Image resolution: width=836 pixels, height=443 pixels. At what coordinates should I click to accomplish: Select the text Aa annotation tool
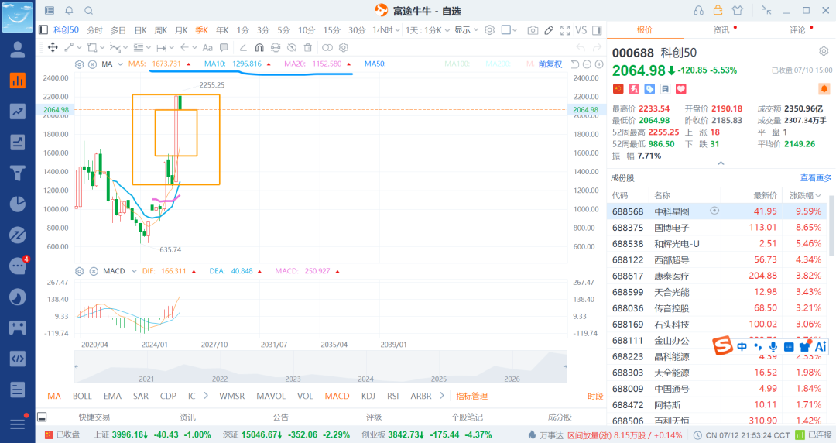207,47
